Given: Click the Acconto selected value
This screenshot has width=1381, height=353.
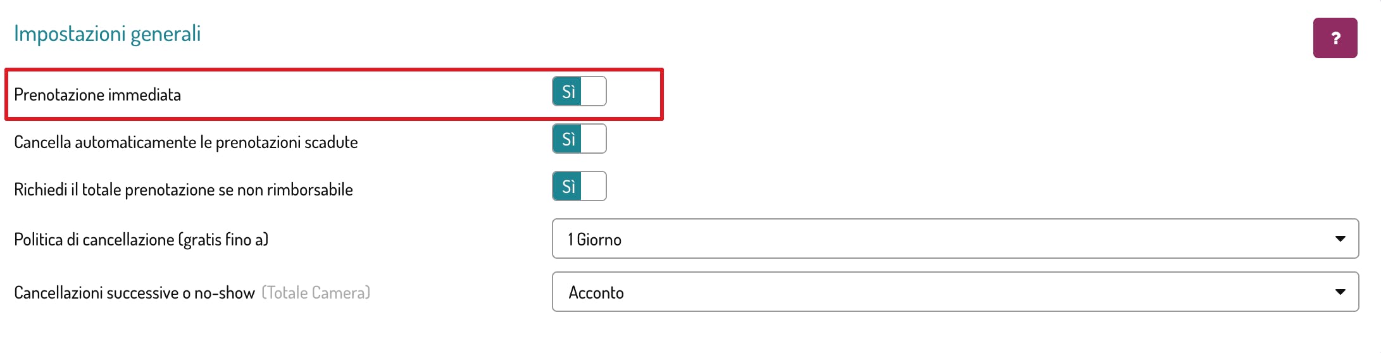Looking at the screenshot, I should (596, 293).
